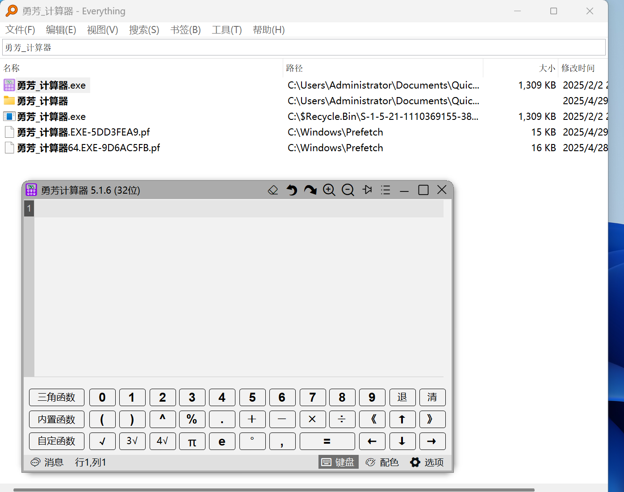Expand the 三角函数 function list
Image resolution: width=624 pixels, height=492 pixels.
57,397
